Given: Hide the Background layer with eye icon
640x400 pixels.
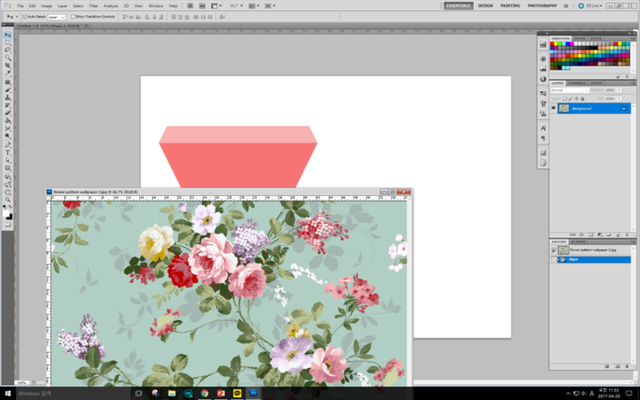Looking at the screenshot, I should (554, 109).
